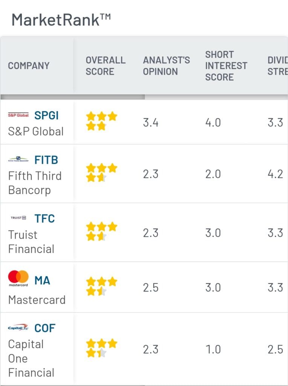Click SPGI's star rating

click(x=101, y=120)
